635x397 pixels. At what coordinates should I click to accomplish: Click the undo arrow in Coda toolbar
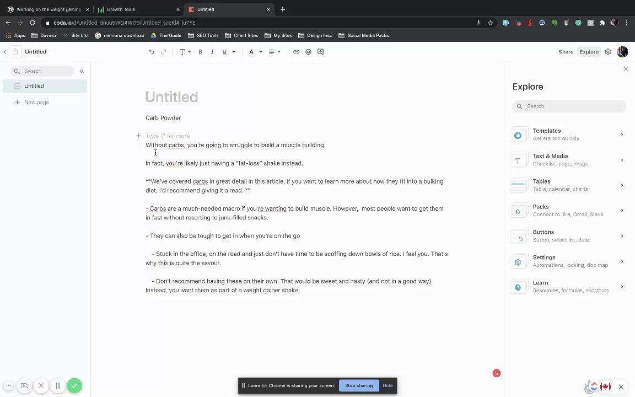(152, 52)
